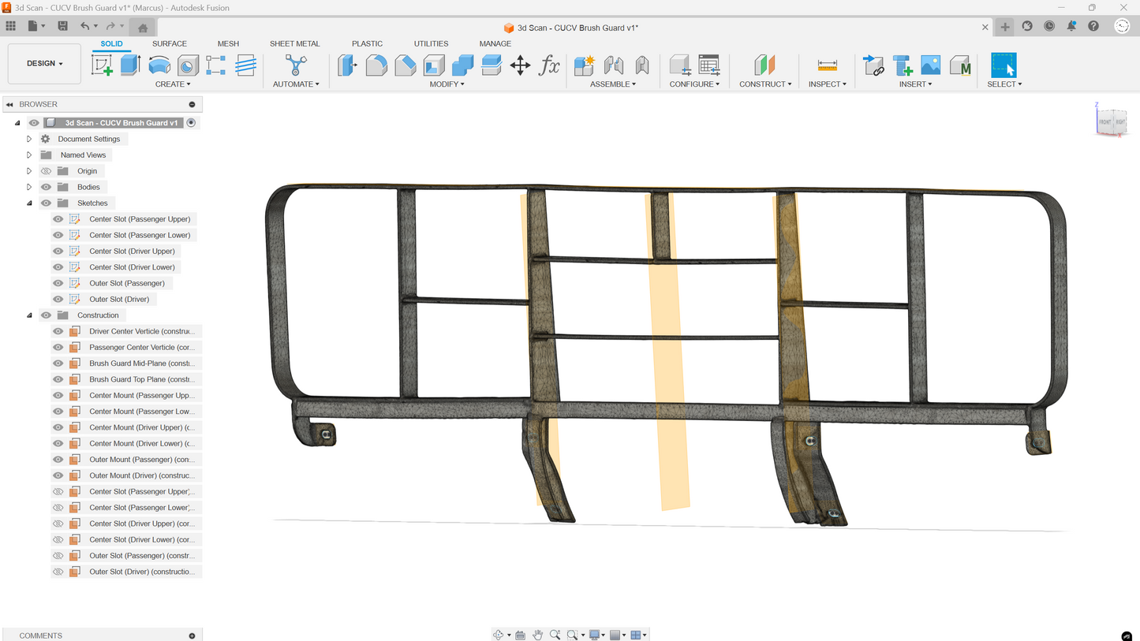Click the Insert McMaster-Carr Component icon
This screenshot has width=1140, height=641.
tap(960, 65)
